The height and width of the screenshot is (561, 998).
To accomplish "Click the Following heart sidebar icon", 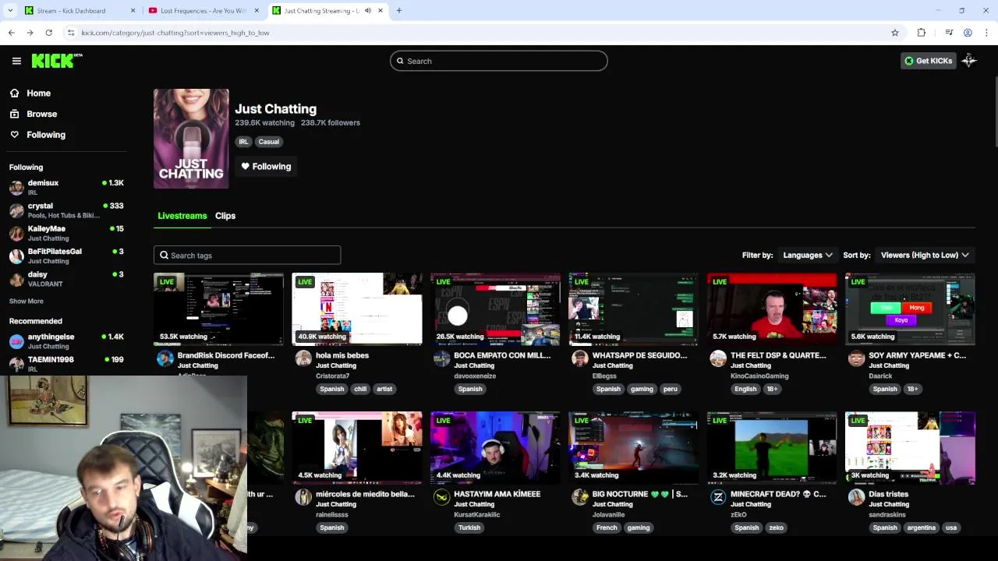I will (14, 135).
